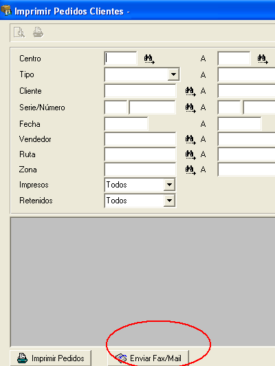Screen dimensions: 275x366
Task: Focus the ending Fecha date field
Action: (239, 123)
